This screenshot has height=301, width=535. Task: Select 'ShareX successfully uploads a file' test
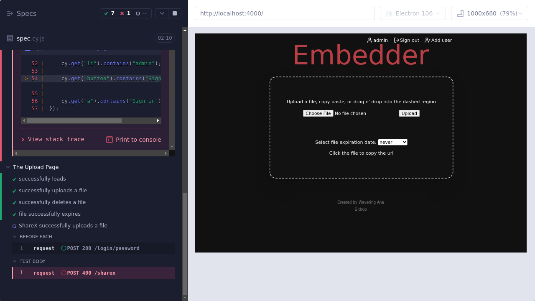[x=63, y=225]
